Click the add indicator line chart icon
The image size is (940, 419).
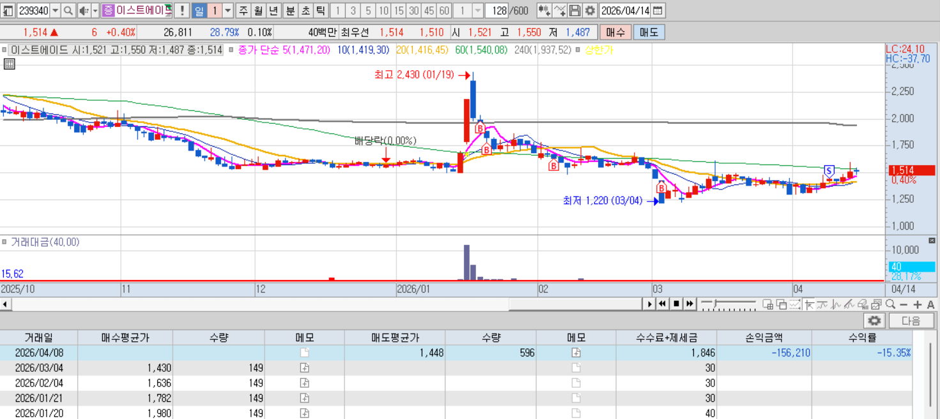click(x=559, y=10)
